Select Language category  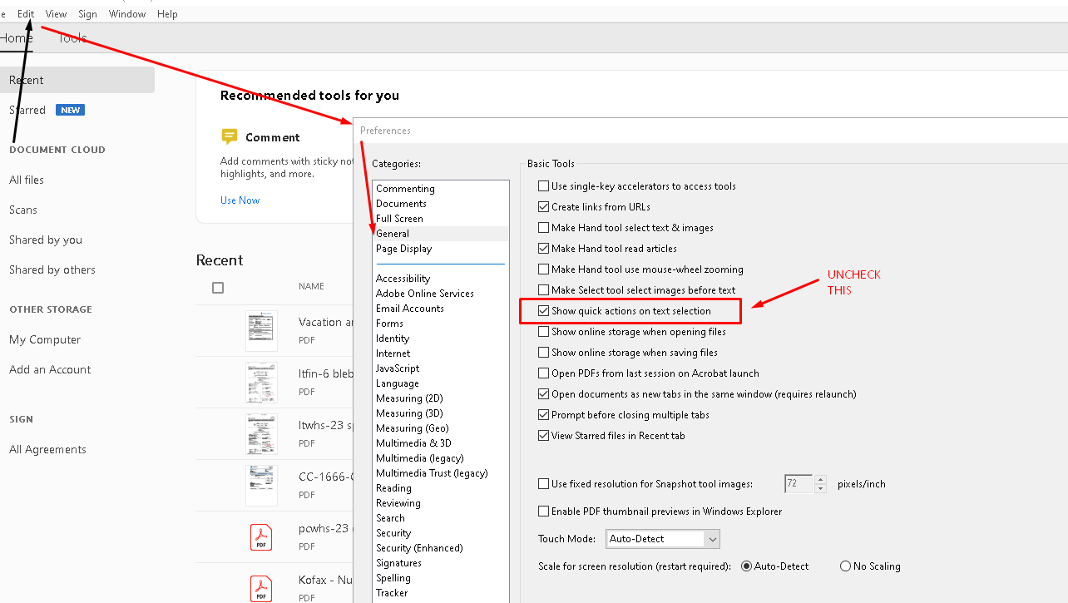pyautogui.click(x=397, y=383)
